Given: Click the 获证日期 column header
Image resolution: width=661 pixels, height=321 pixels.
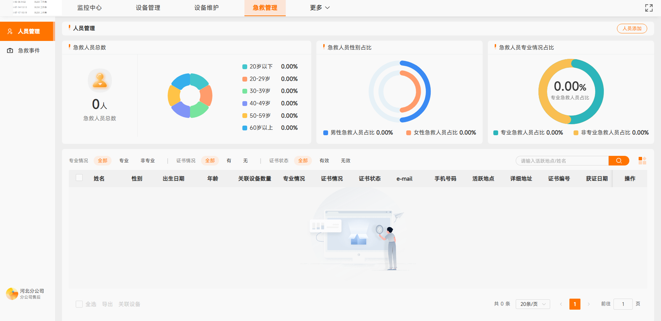Looking at the screenshot, I should (597, 179).
